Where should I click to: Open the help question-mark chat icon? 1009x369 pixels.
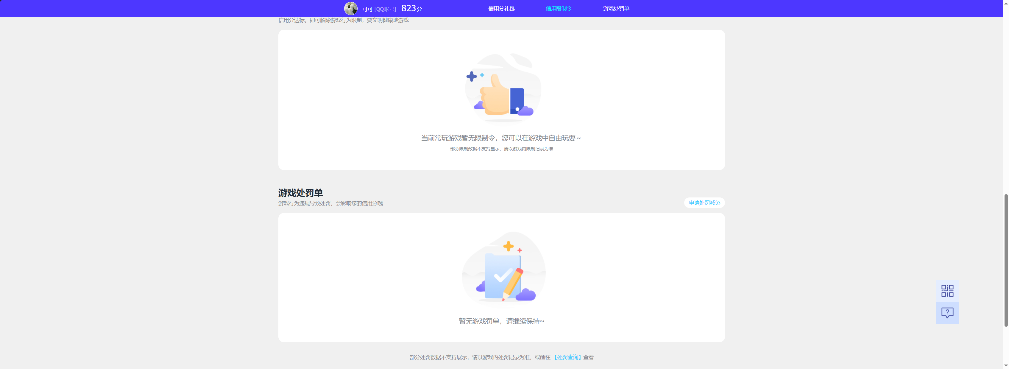947,313
